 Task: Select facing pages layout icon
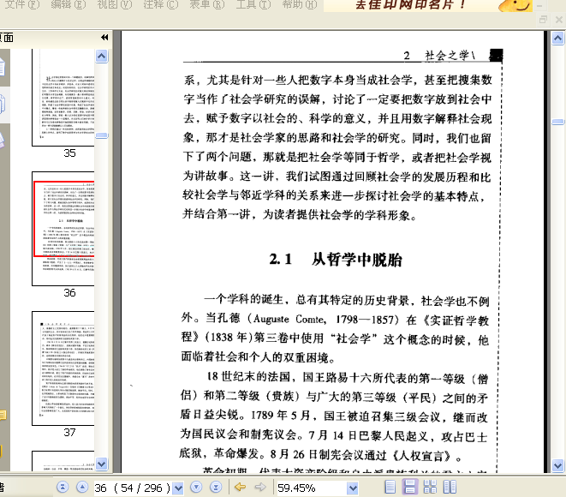[x=450, y=487]
